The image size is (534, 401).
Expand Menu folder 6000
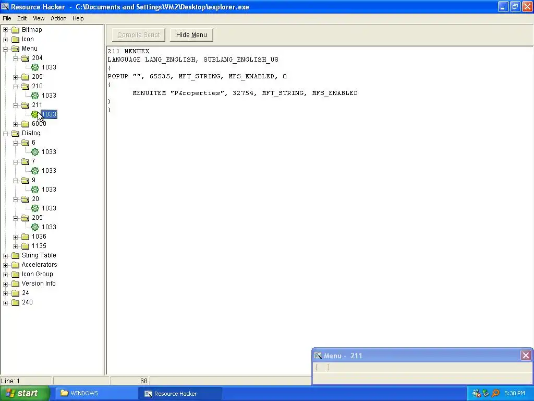pos(15,124)
